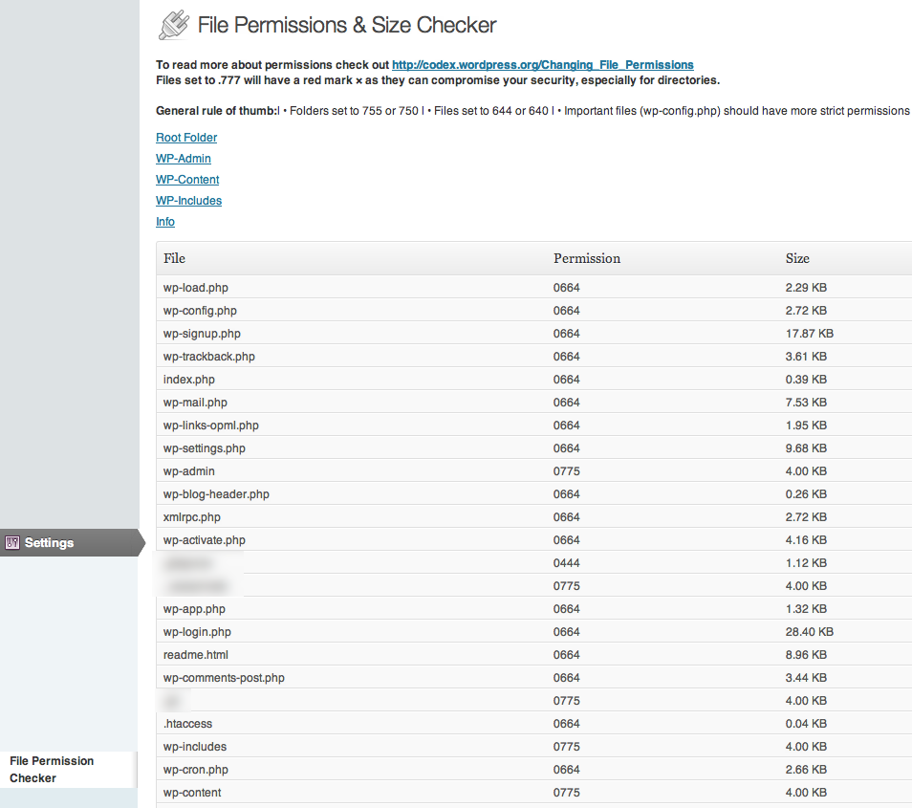Image resolution: width=912 pixels, height=808 pixels.
Task: Click the 0444 permission value
Action: [x=567, y=563]
